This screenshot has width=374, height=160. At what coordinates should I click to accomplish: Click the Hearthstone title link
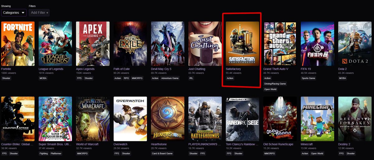pos(159,144)
